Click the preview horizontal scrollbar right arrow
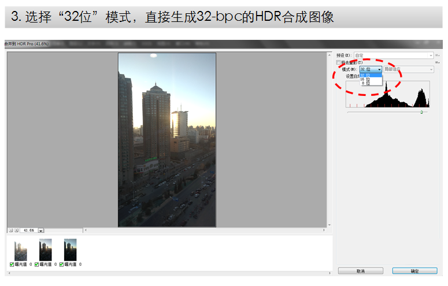Image resolution: width=448 pixels, height=286 pixels. (x=324, y=230)
